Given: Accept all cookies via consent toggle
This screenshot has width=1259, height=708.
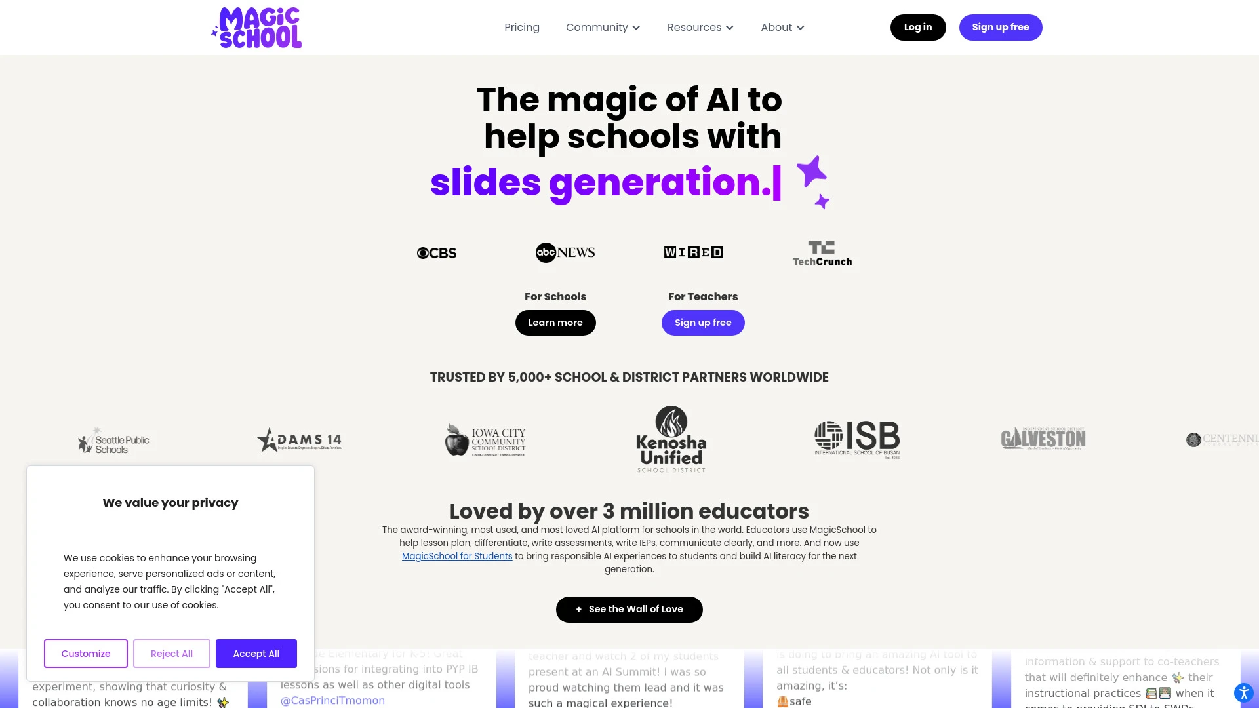Looking at the screenshot, I should coord(256,654).
